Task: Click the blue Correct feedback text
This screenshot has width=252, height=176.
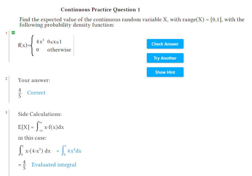Action: (36, 93)
